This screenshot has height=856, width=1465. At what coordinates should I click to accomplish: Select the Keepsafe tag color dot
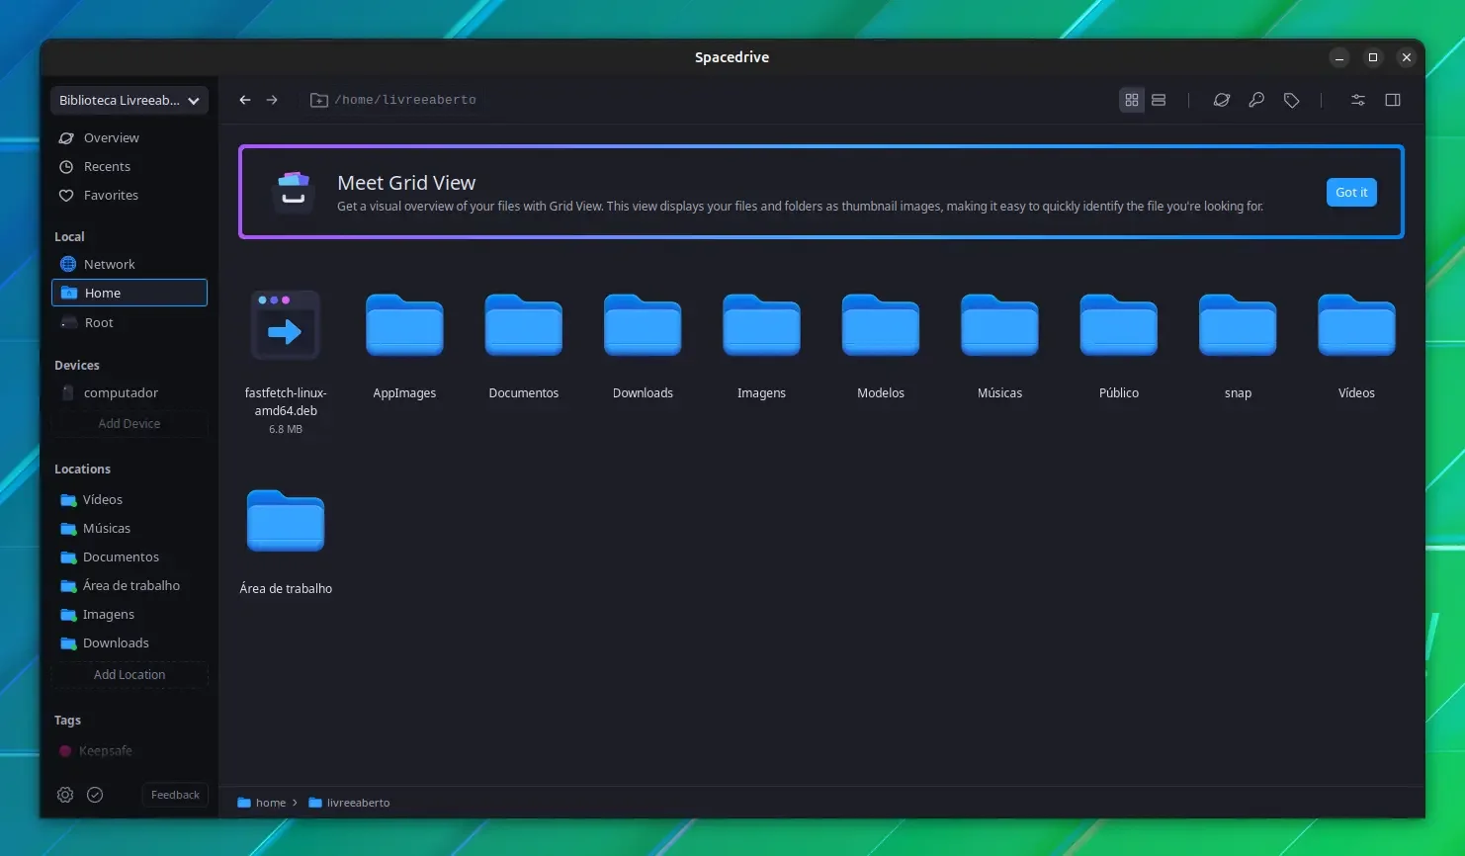(65, 751)
